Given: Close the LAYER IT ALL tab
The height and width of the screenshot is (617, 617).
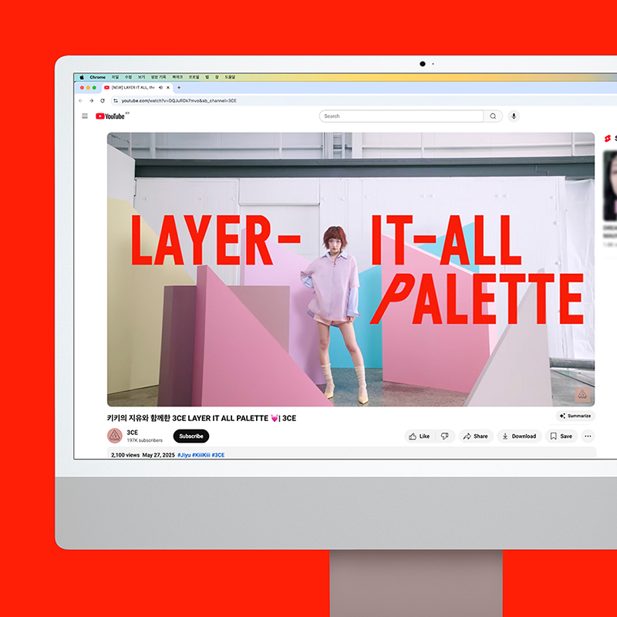Looking at the screenshot, I should tap(168, 87).
